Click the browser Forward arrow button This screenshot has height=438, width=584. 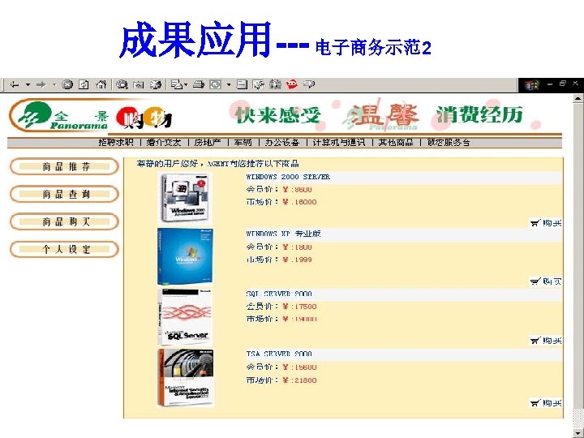pos(41,85)
